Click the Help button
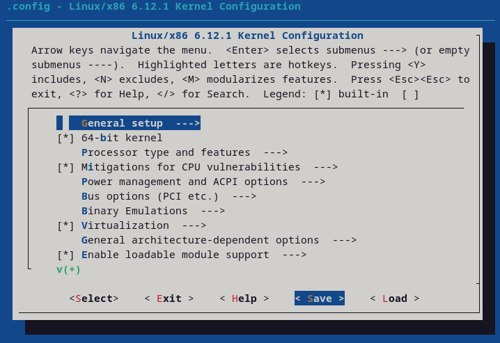The height and width of the screenshot is (343, 500). pyautogui.click(x=244, y=298)
